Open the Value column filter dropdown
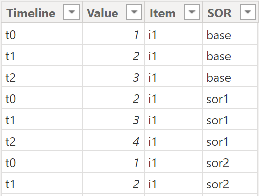The width and height of the screenshot is (259, 196). [134, 12]
